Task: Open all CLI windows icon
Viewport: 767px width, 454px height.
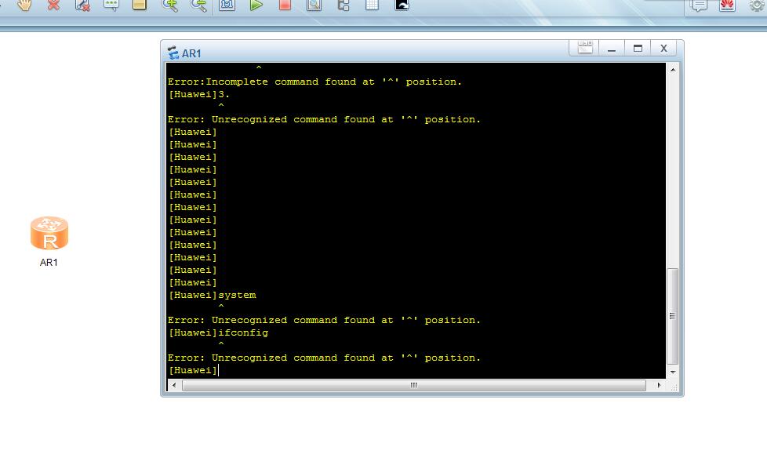Action: click(402, 5)
